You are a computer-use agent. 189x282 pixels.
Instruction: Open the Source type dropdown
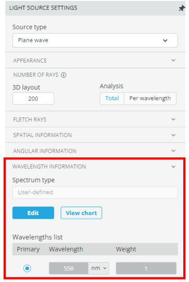point(95,40)
